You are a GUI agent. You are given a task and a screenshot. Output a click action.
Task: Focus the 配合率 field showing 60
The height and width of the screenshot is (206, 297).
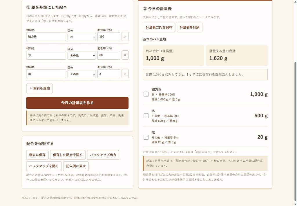pos(109,55)
